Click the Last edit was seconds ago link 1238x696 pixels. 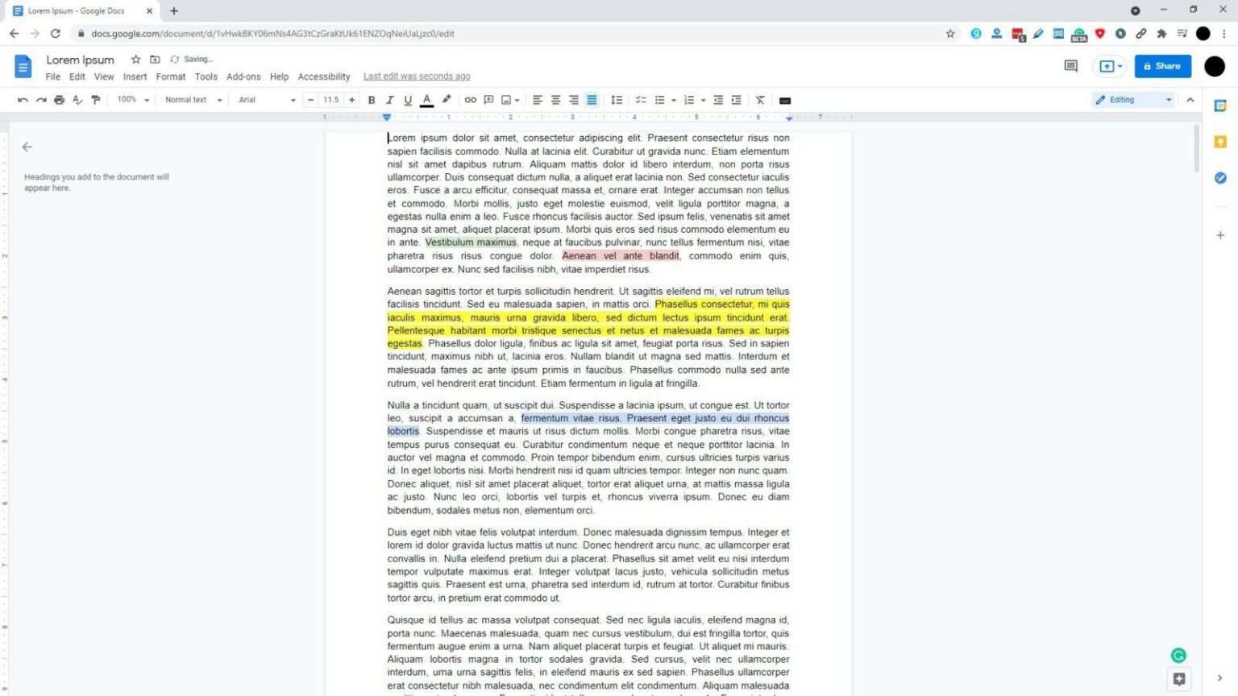pyautogui.click(x=417, y=76)
